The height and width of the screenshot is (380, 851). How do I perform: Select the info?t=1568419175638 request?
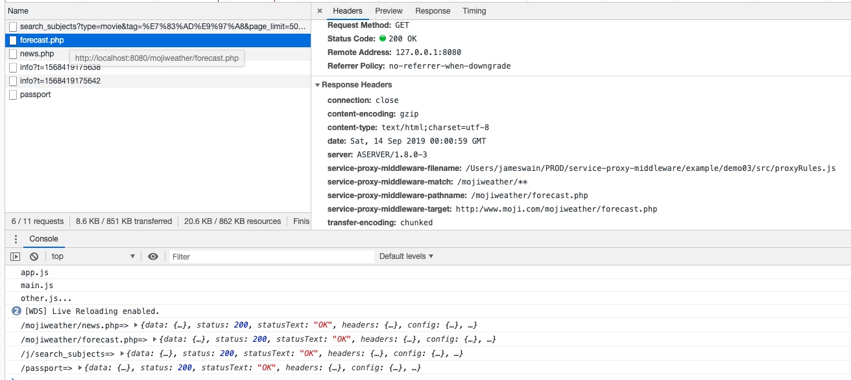(x=158, y=67)
